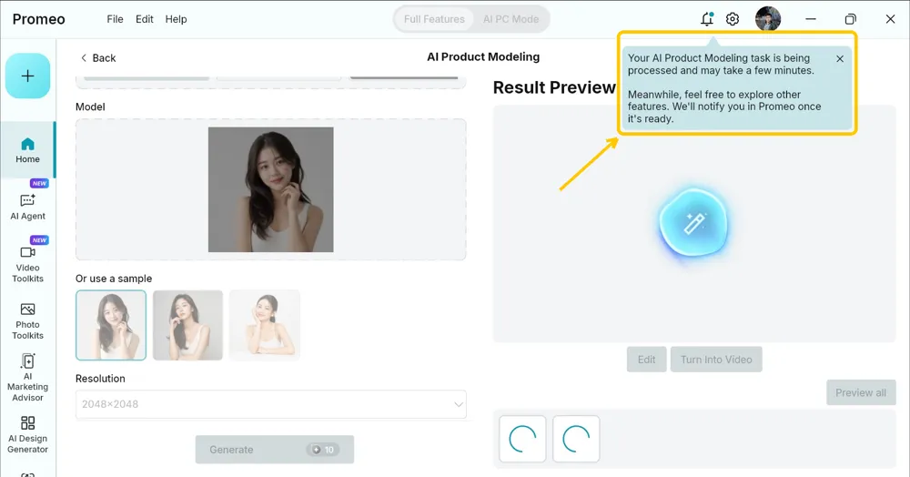Click the magic wand processing icon
Viewport: 910px width, 477px height.
(693, 223)
